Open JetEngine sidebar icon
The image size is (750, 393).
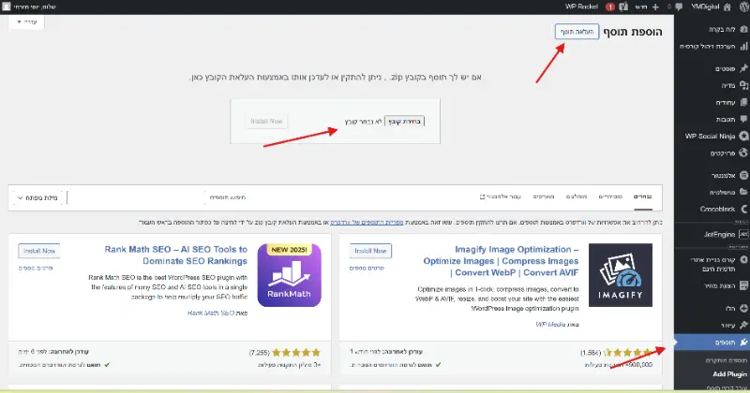pos(743,234)
